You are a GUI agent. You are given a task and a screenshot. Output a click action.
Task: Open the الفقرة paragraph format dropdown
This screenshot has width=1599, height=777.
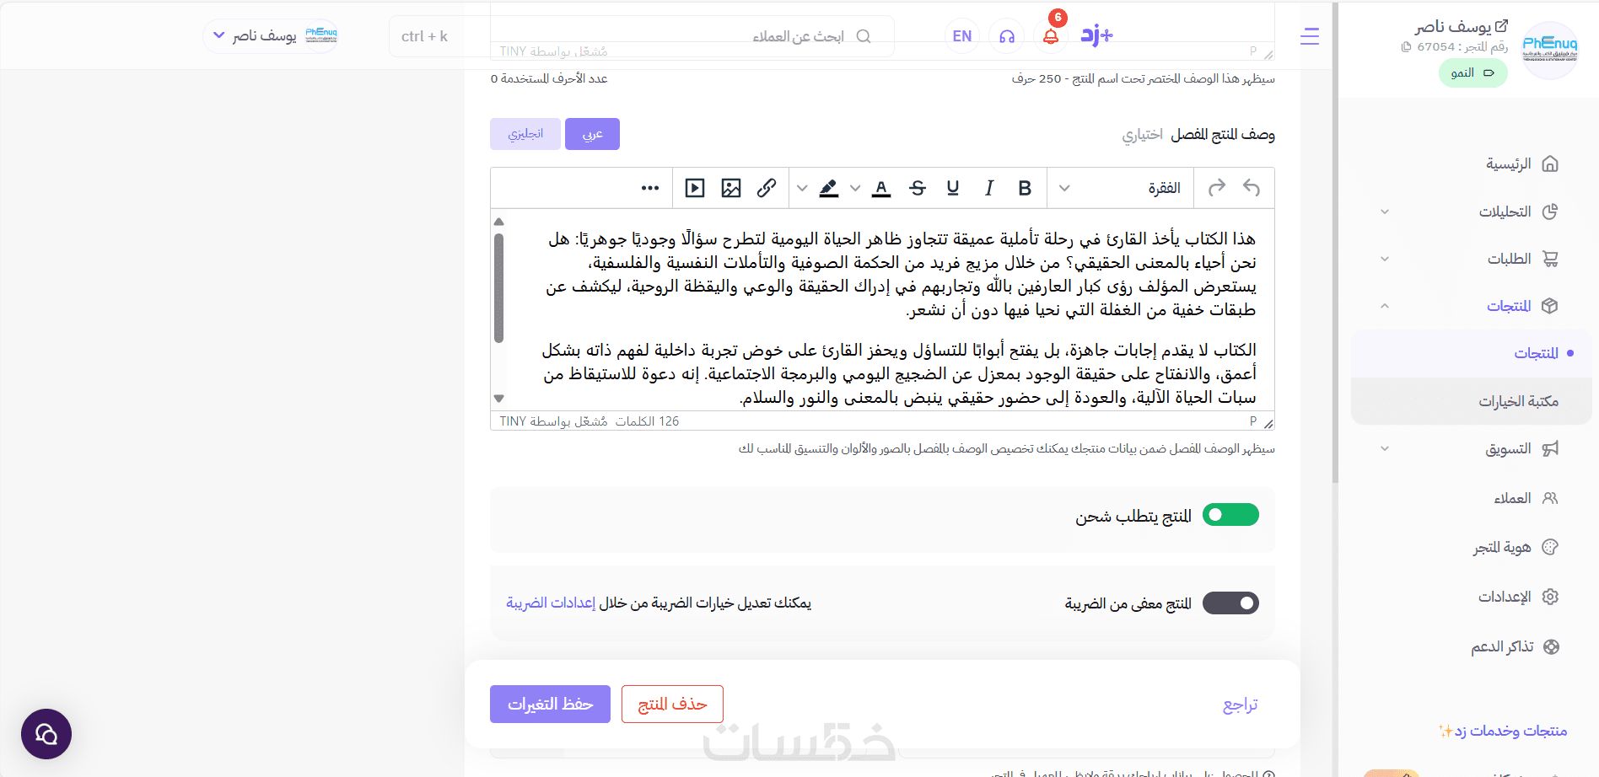1119,188
